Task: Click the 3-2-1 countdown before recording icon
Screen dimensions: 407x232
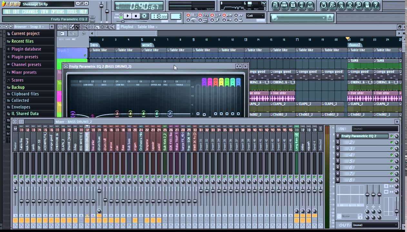Action: point(205,15)
